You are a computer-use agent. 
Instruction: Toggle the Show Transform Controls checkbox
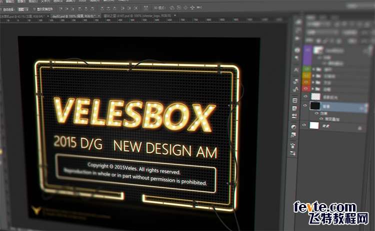(34, 9)
